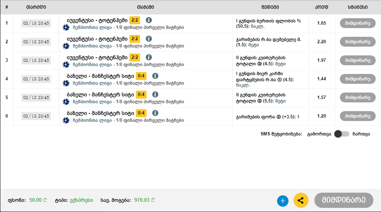The height and width of the screenshot is (212, 381).
Task: Click possible winnings 970.03
Action: click(x=145, y=200)
